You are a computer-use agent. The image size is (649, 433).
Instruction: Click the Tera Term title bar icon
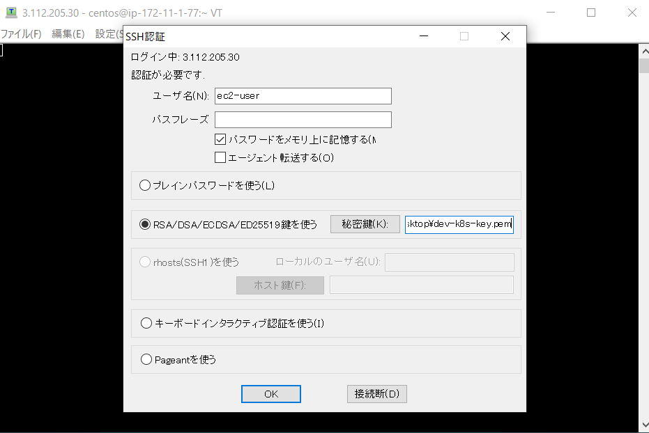pyautogui.click(x=10, y=13)
